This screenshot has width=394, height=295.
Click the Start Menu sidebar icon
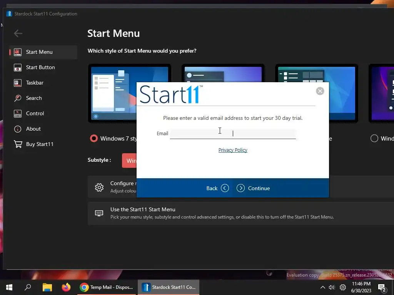(x=18, y=52)
